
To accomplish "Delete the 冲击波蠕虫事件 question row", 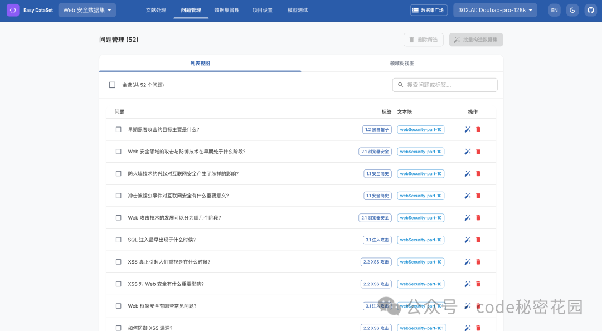I will (478, 196).
